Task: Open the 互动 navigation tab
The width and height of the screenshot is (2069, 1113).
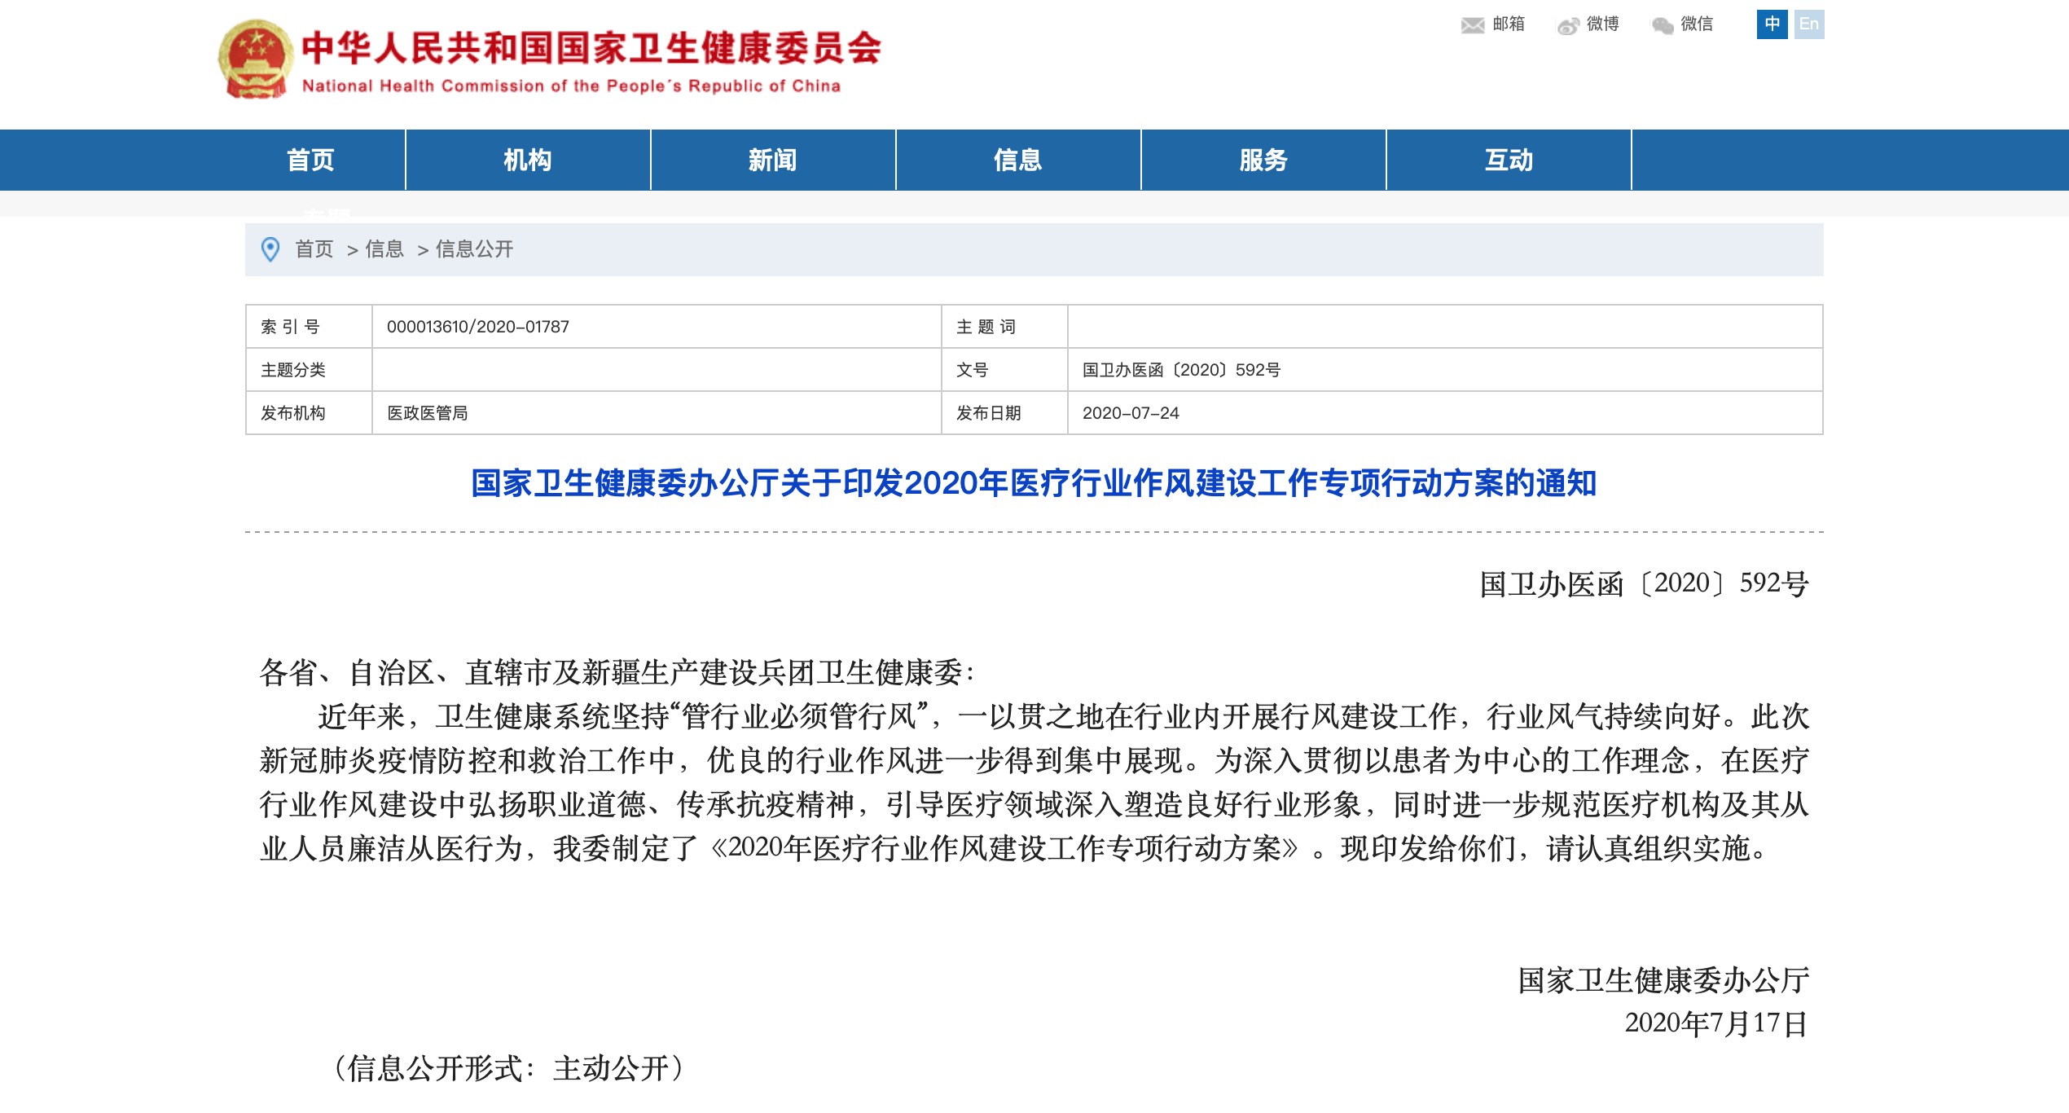Action: [x=1509, y=160]
